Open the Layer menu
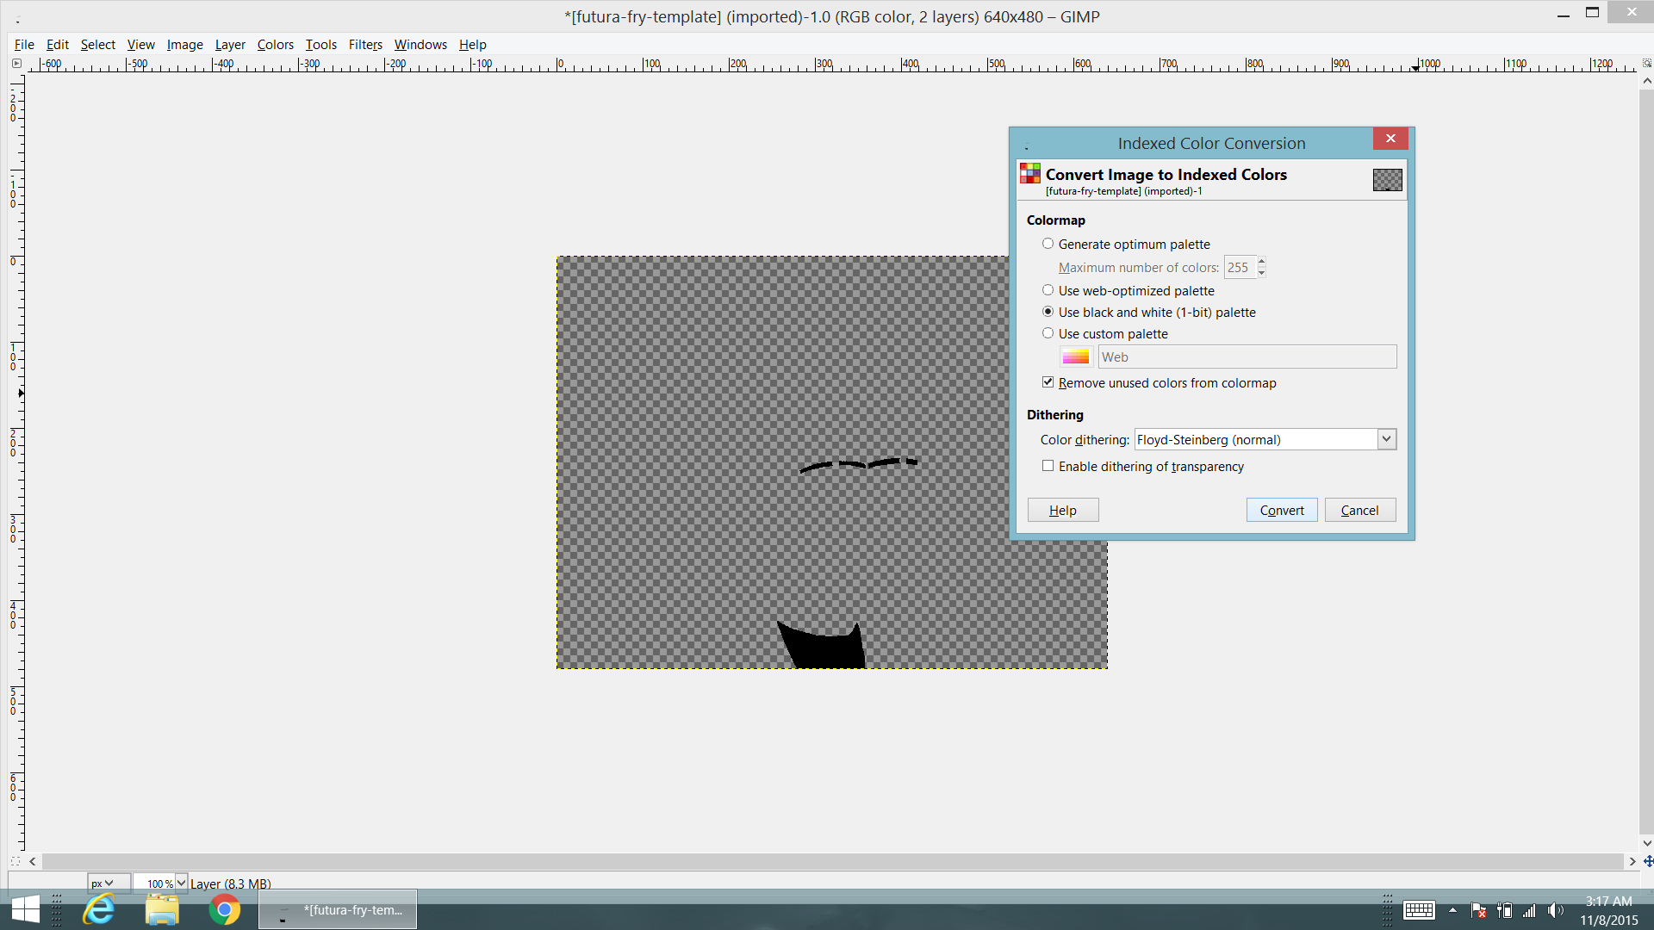Image resolution: width=1654 pixels, height=930 pixels. click(x=230, y=45)
